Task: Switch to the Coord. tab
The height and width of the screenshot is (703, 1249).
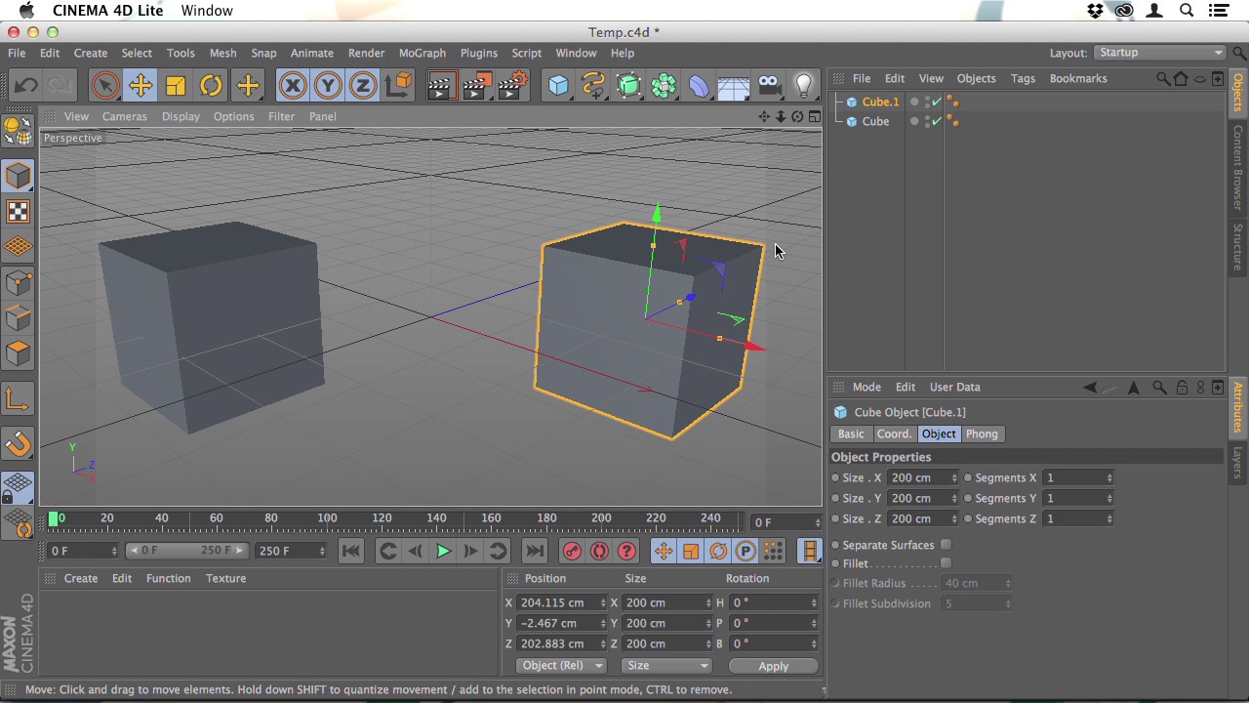Action: pyautogui.click(x=893, y=434)
